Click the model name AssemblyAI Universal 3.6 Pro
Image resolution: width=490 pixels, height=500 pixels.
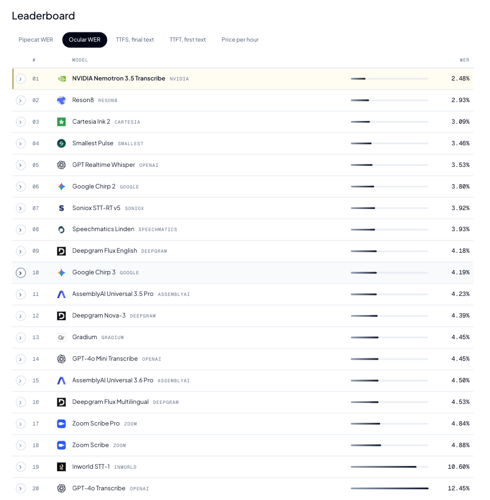[112, 381]
